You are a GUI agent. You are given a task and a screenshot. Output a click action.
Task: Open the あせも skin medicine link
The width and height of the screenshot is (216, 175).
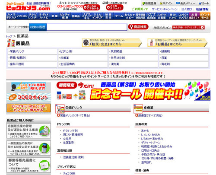coord(145,130)
